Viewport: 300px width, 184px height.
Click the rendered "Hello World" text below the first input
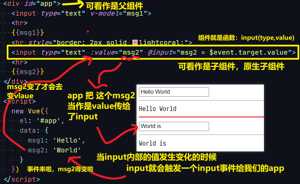pyautogui.click(x=158, y=109)
